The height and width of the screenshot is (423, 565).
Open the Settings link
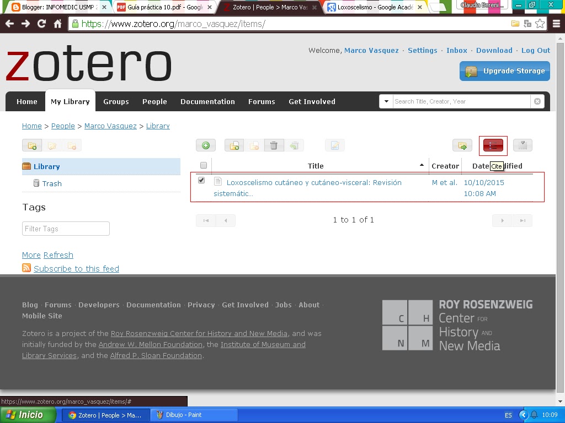422,50
